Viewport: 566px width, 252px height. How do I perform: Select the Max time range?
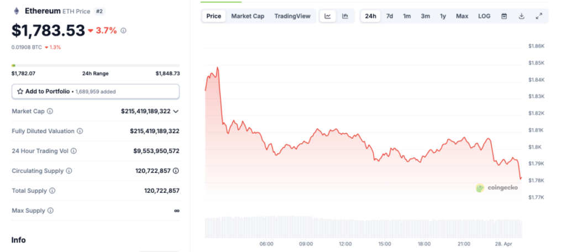(462, 16)
